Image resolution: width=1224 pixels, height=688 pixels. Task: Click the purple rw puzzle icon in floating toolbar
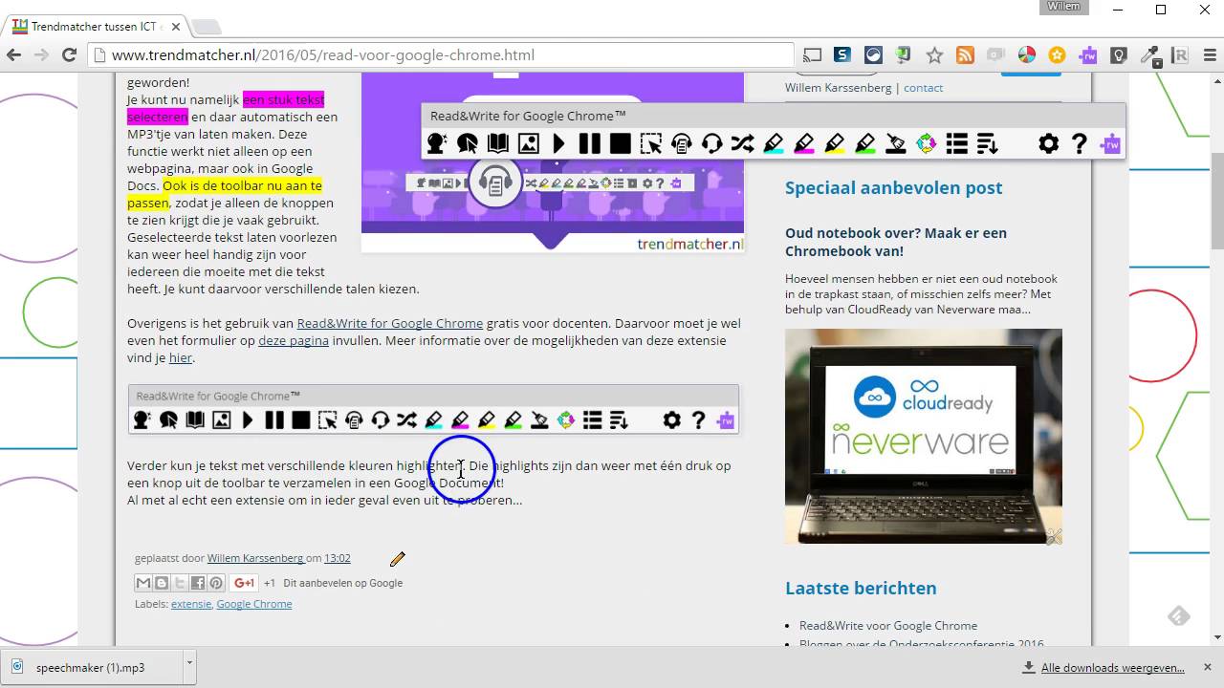[x=1110, y=144]
